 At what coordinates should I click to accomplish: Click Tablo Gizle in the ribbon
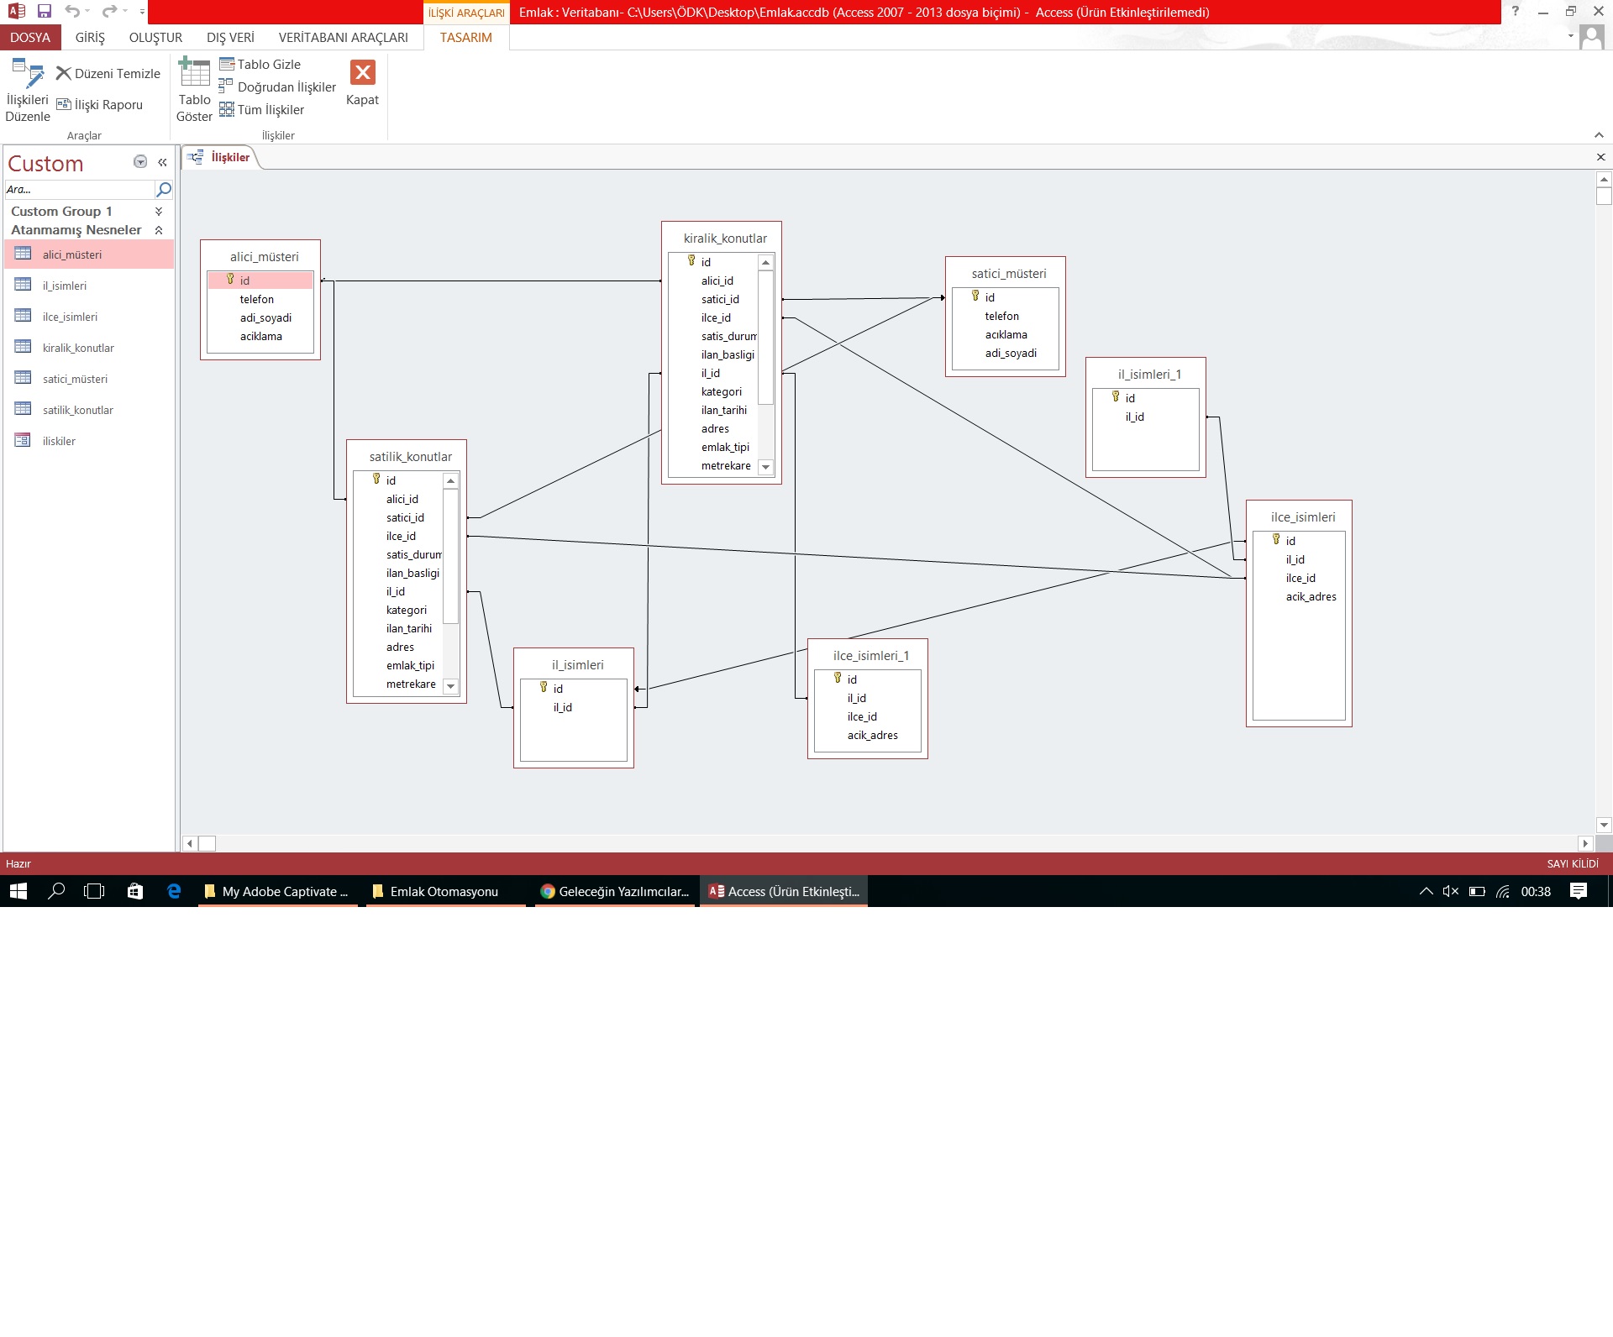pyautogui.click(x=260, y=65)
